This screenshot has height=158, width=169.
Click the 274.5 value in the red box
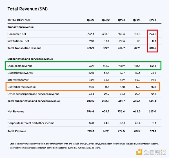click(152, 34)
